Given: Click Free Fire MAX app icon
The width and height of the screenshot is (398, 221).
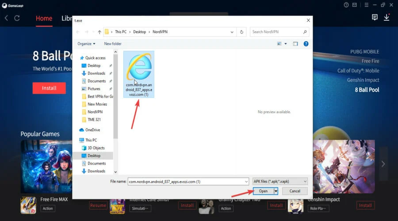Looking at the screenshot, I should tap(28, 205).
